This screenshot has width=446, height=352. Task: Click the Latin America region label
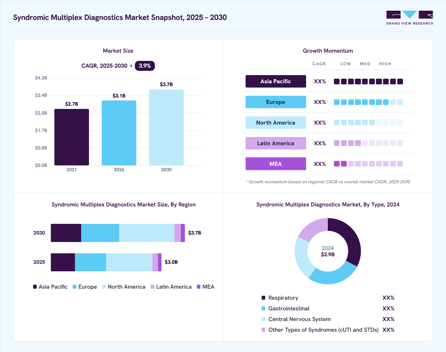click(276, 143)
